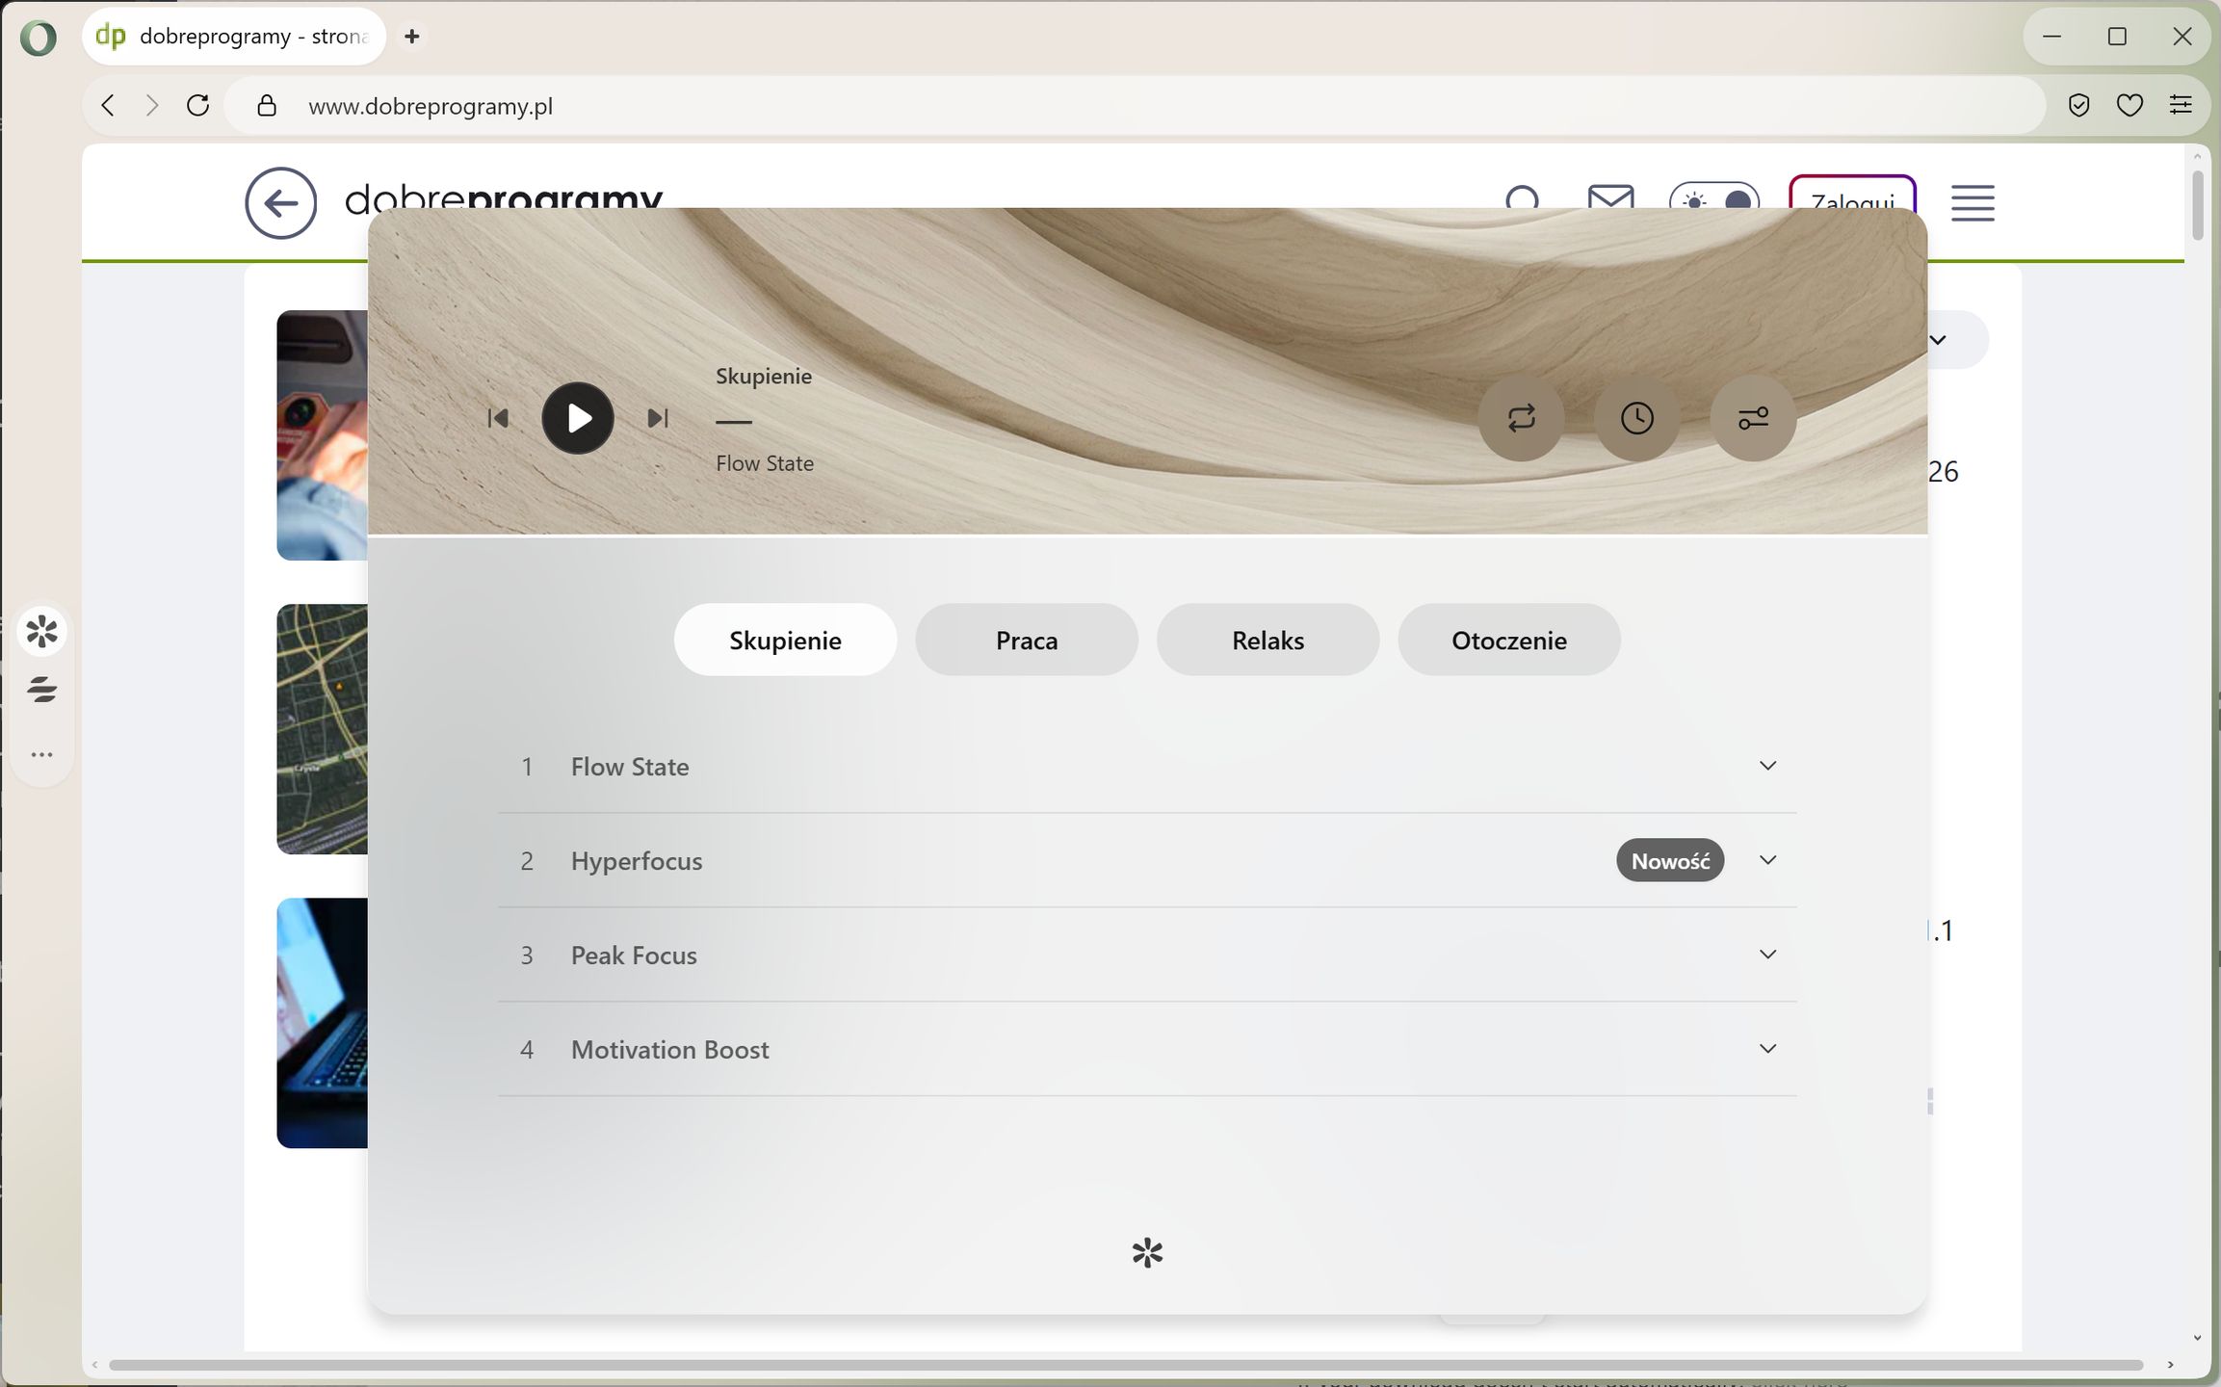Expand the Motivation Boost row chevron

coord(1767,1049)
